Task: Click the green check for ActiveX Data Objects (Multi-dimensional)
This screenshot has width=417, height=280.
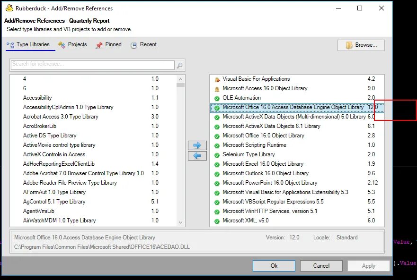Action: (x=217, y=117)
